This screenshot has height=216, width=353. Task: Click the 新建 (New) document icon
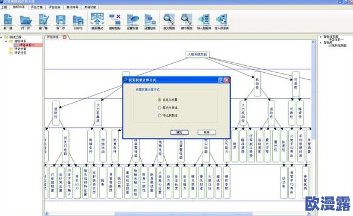click(8, 20)
